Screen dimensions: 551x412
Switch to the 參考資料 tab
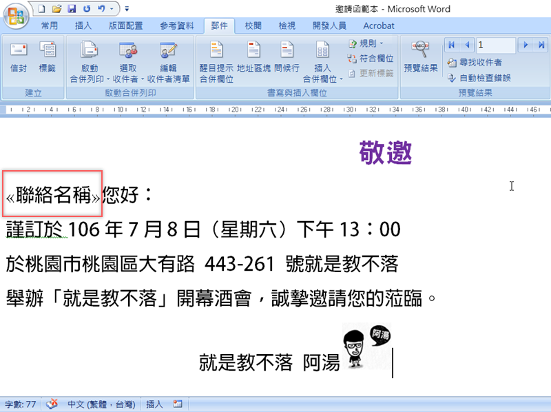pos(177,25)
